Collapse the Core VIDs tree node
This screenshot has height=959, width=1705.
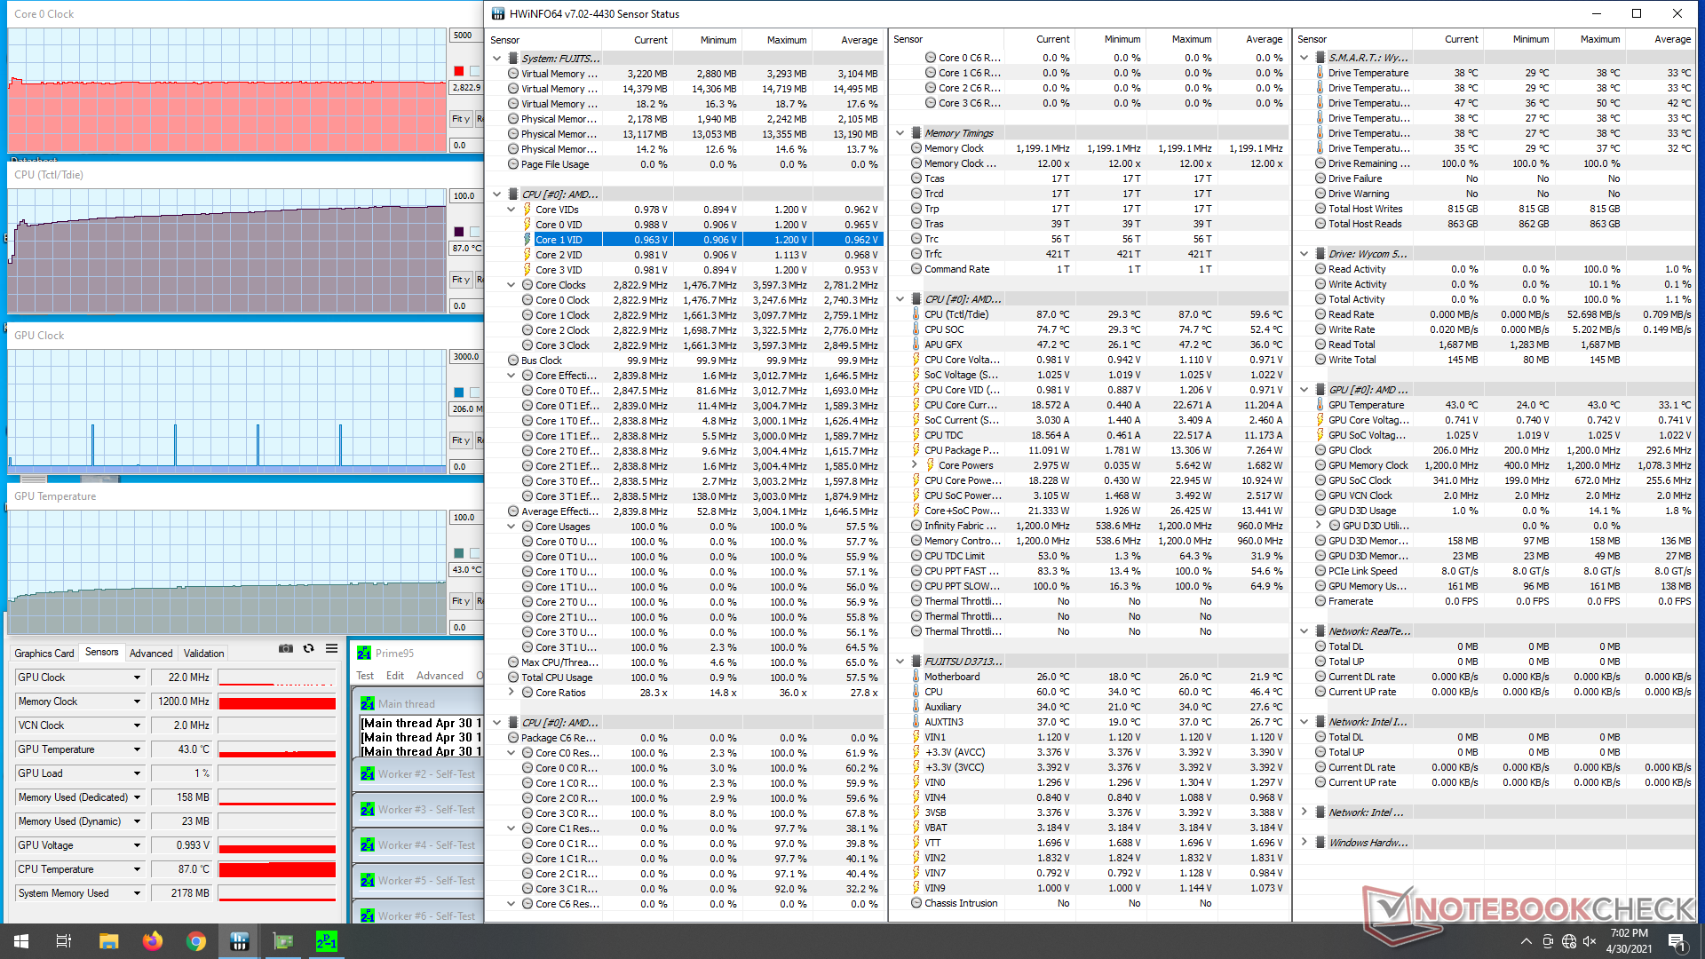[x=511, y=210]
